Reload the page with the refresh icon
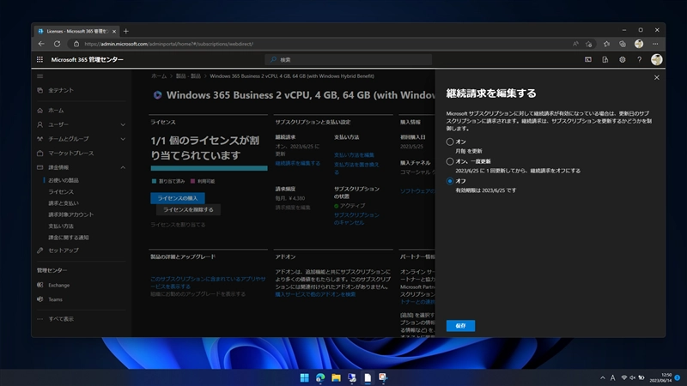687x386 pixels. pyautogui.click(x=57, y=44)
